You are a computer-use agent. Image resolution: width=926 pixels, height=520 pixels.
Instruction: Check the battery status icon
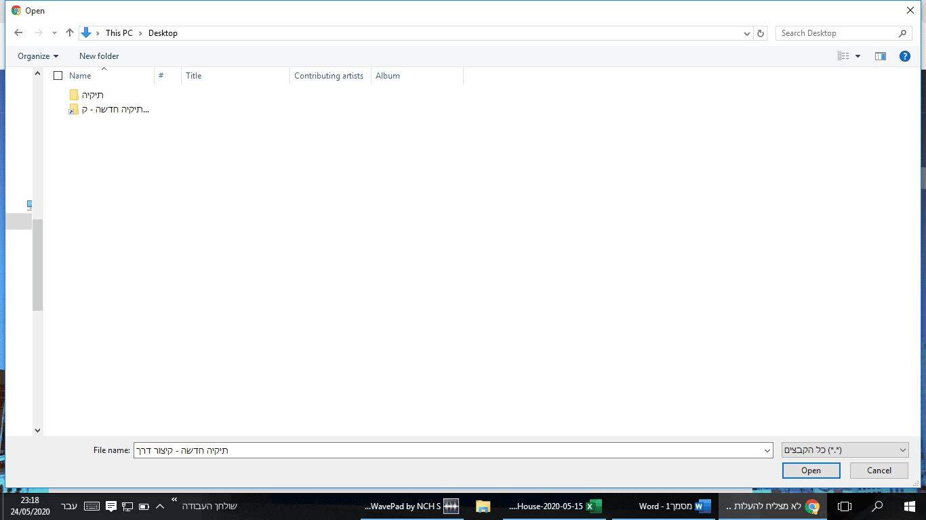[x=144, y=506]
